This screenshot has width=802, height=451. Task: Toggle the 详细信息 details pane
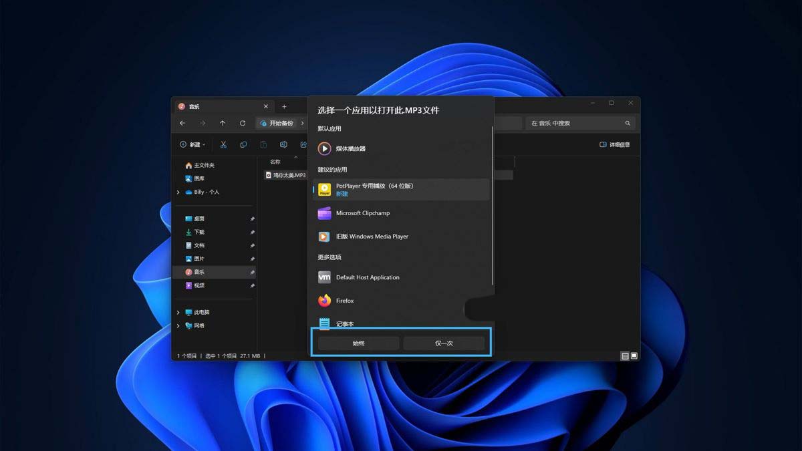click(614, 144)
